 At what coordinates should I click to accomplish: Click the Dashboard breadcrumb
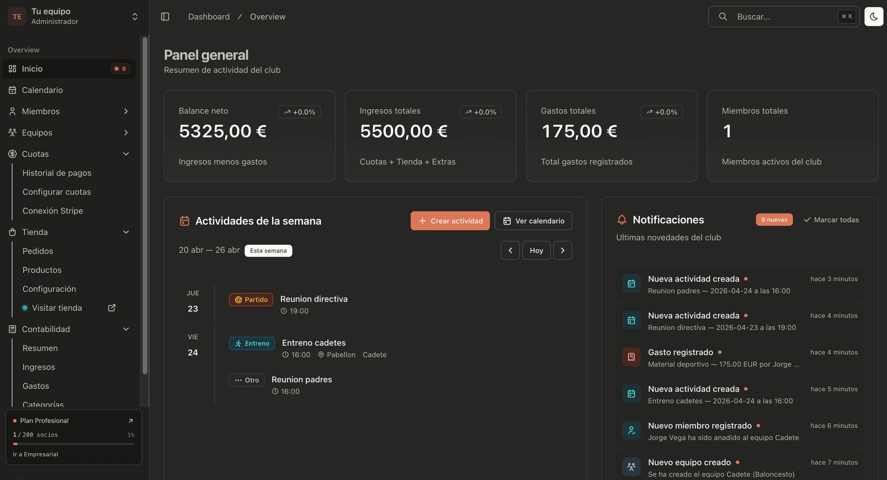209,17
